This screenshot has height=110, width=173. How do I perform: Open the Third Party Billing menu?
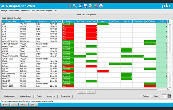[x=38, y=11]
